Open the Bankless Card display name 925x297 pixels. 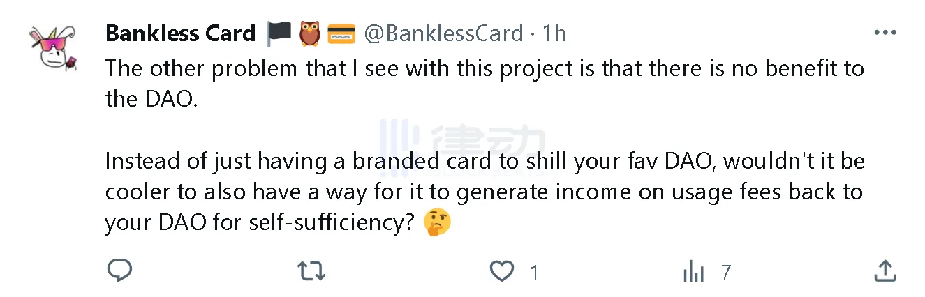180,33
